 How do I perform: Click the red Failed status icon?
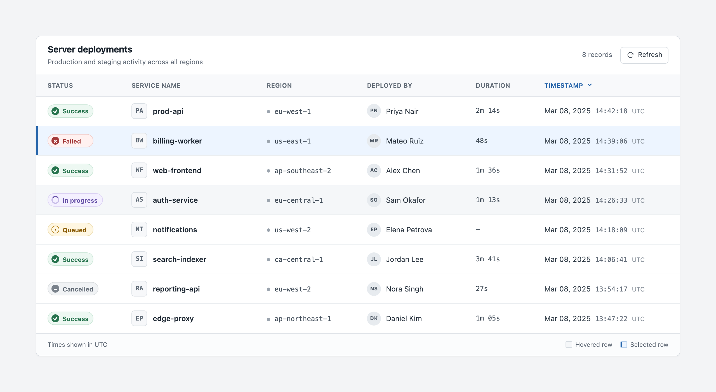coord(55,141)
